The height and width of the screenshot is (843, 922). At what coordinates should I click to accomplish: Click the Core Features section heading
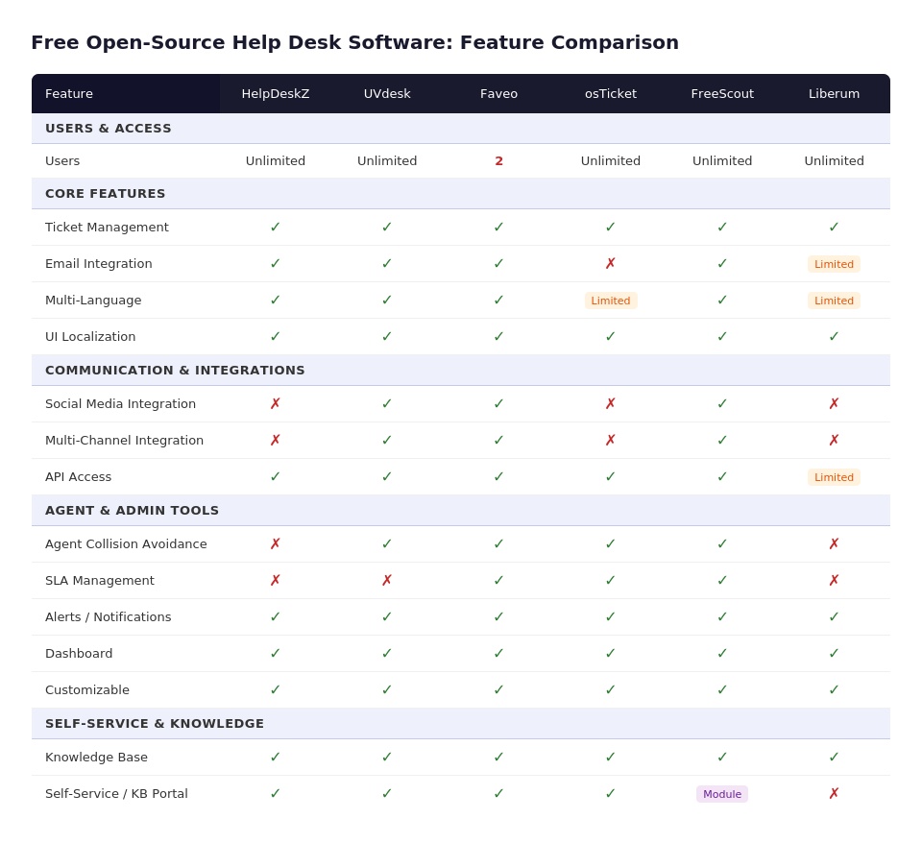[x=106, y=193]
